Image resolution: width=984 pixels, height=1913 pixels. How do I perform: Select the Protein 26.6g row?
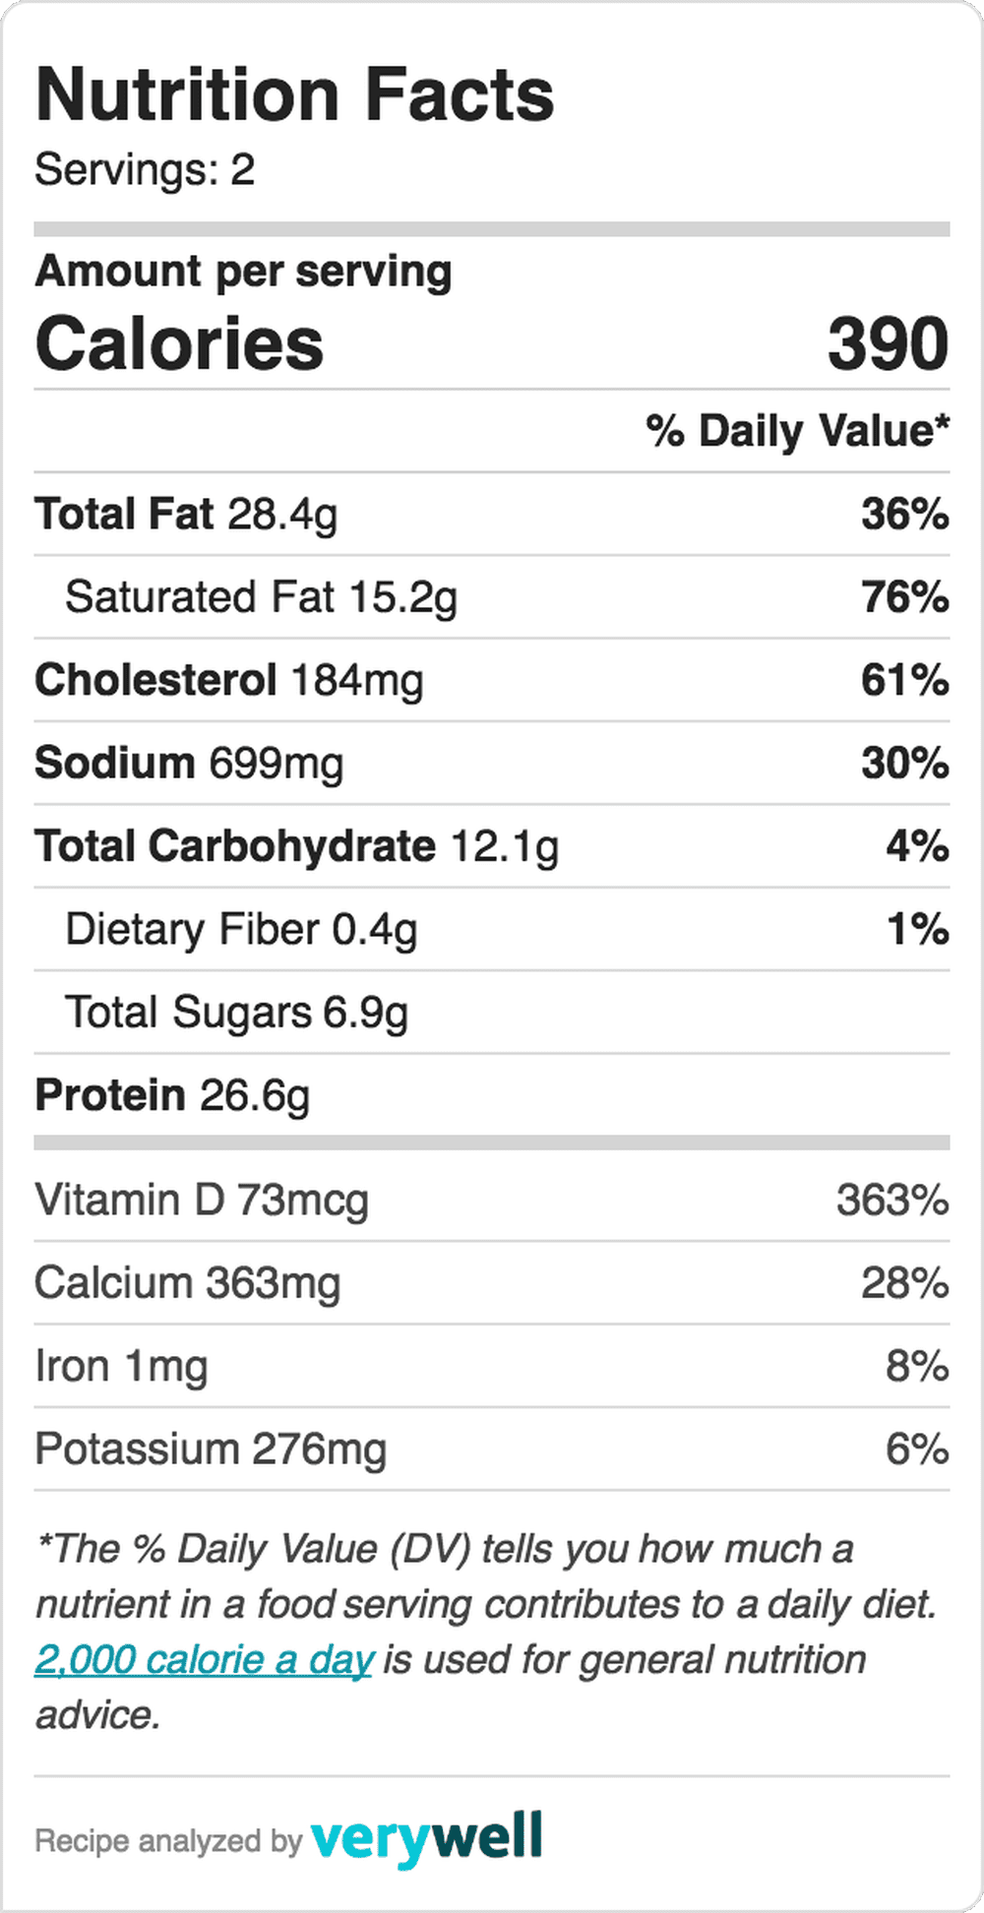point(492,1095)
